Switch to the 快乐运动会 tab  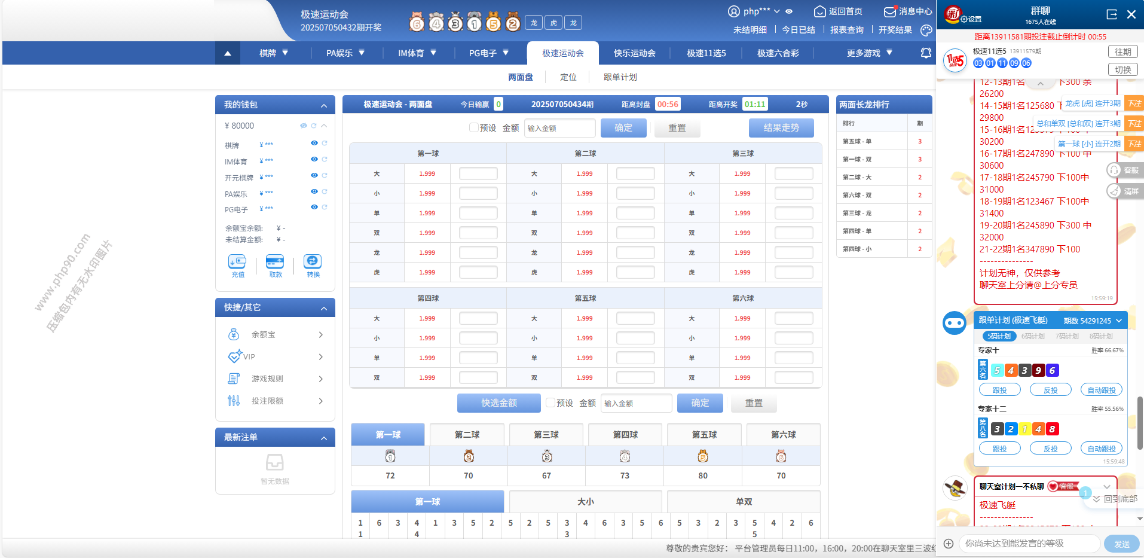click(634, 53)
